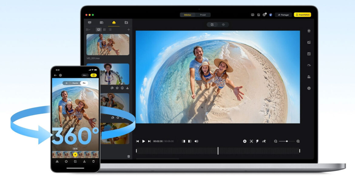Select the Rapide mode on the phone
The width and height of the screenshot is (355, 177).
[75, 83]
